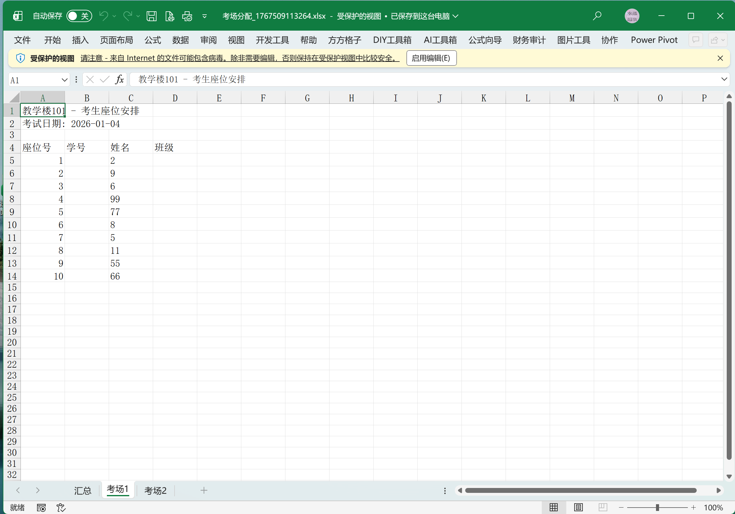
Task: Switch to Page Layout view button
Action: [x=578, y=507]
